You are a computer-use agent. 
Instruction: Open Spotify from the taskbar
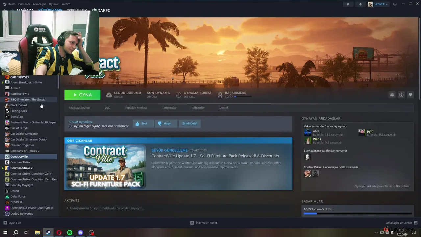pos(70,232)
